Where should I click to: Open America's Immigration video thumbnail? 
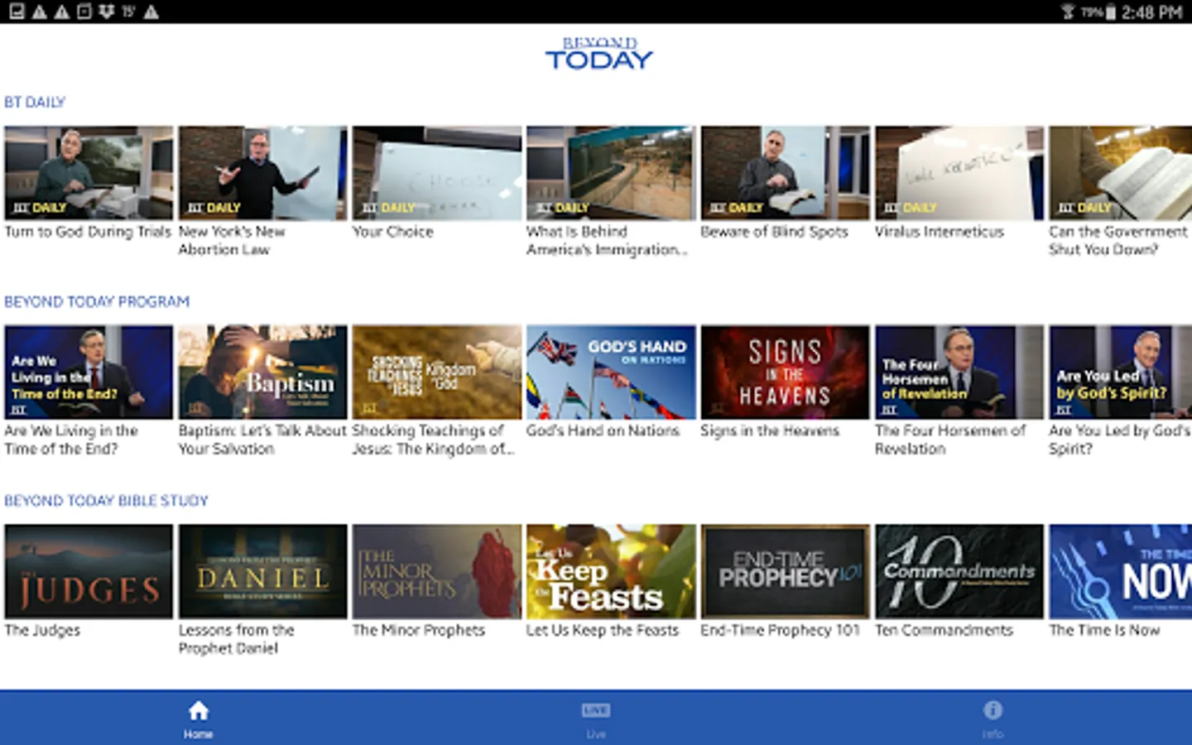pos(612,173)
